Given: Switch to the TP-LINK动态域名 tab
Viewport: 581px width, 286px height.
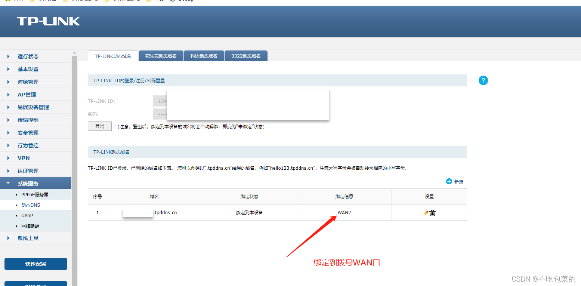Looking at the screenshot, I should [x=113, y=56].
